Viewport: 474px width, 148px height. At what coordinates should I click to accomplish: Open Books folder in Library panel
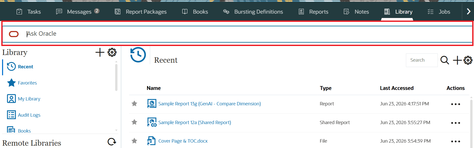tap(24, 131)
